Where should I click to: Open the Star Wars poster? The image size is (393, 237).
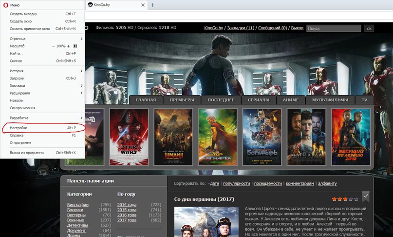[129, 137]
